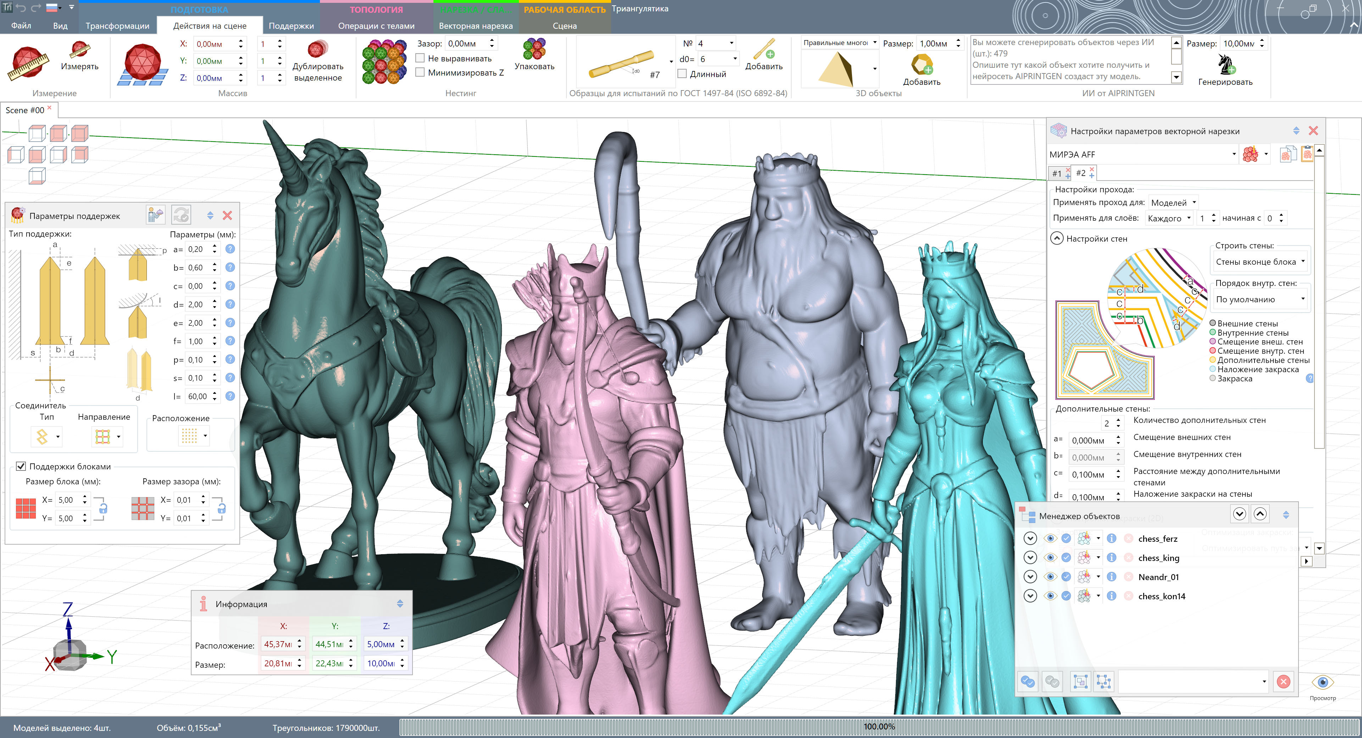Image resolution: width=1362 pixels, height=738 pixels.
Task: Uncheck Поддержки блоками checkbox
Action: point(21,466)
